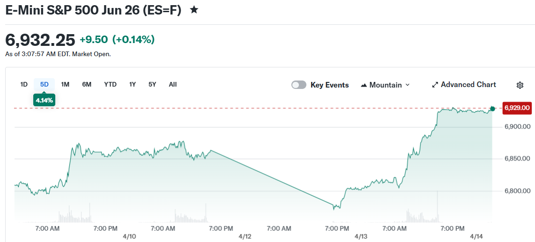Viewport: 535px width, 242px height.
Task: Show the 5Y range chart
Action: pyautogui.click(x=152, y=85)
